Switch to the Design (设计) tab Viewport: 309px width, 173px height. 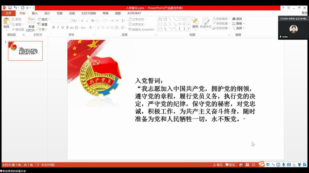pos(47,13)
